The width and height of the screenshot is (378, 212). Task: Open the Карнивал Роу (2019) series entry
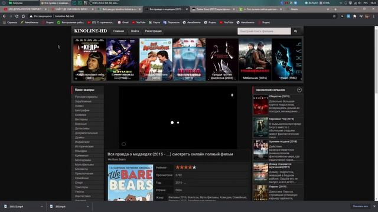tap(281, 119)
